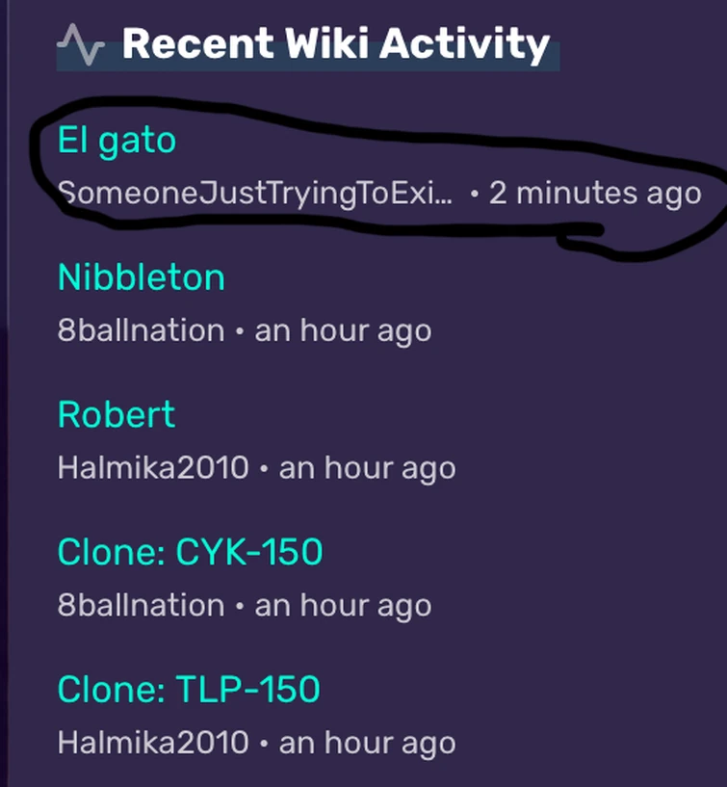Open 8ballnation profile under Clone: CYK-150
727x787 pixels.
pyautogui.click(x=141, y=605)
